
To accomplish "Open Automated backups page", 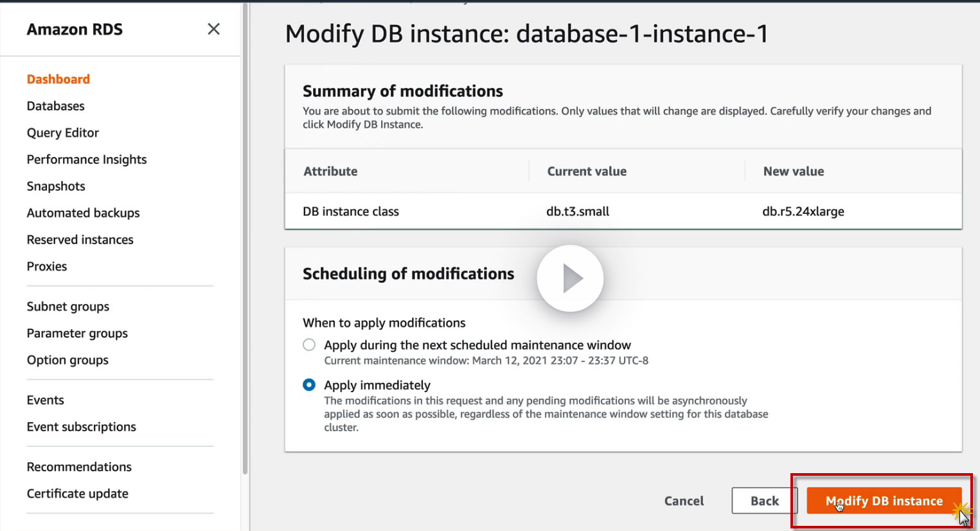I will (x=84, y=213).
